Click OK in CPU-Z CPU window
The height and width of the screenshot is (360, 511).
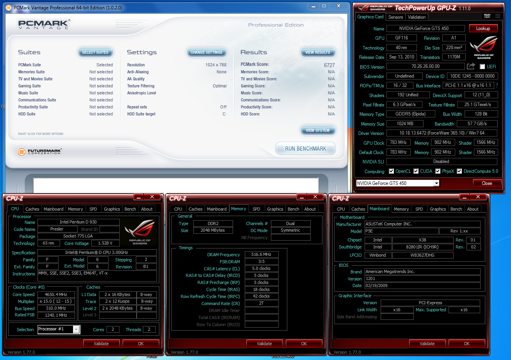tap(141, 344)
